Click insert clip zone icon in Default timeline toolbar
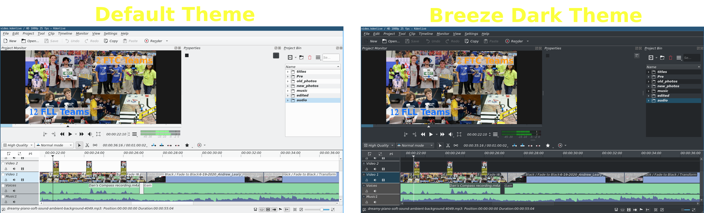Viewport: 704px width, 213px height. click(x=154, y=145)
